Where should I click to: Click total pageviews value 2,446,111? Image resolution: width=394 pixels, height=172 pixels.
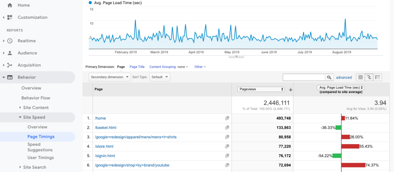[x=276, y=103]
